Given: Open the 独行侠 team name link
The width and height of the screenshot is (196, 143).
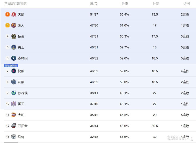Looking at the screenshot, I should point(23,93).
